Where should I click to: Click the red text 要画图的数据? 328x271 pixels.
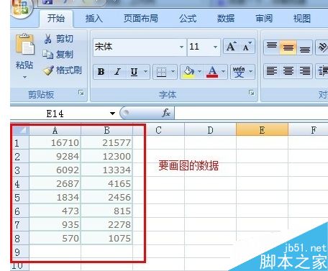click(x=188, y=165)
